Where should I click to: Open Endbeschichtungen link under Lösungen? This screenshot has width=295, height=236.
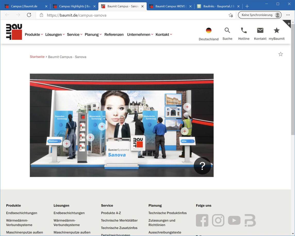pos(69,213)
